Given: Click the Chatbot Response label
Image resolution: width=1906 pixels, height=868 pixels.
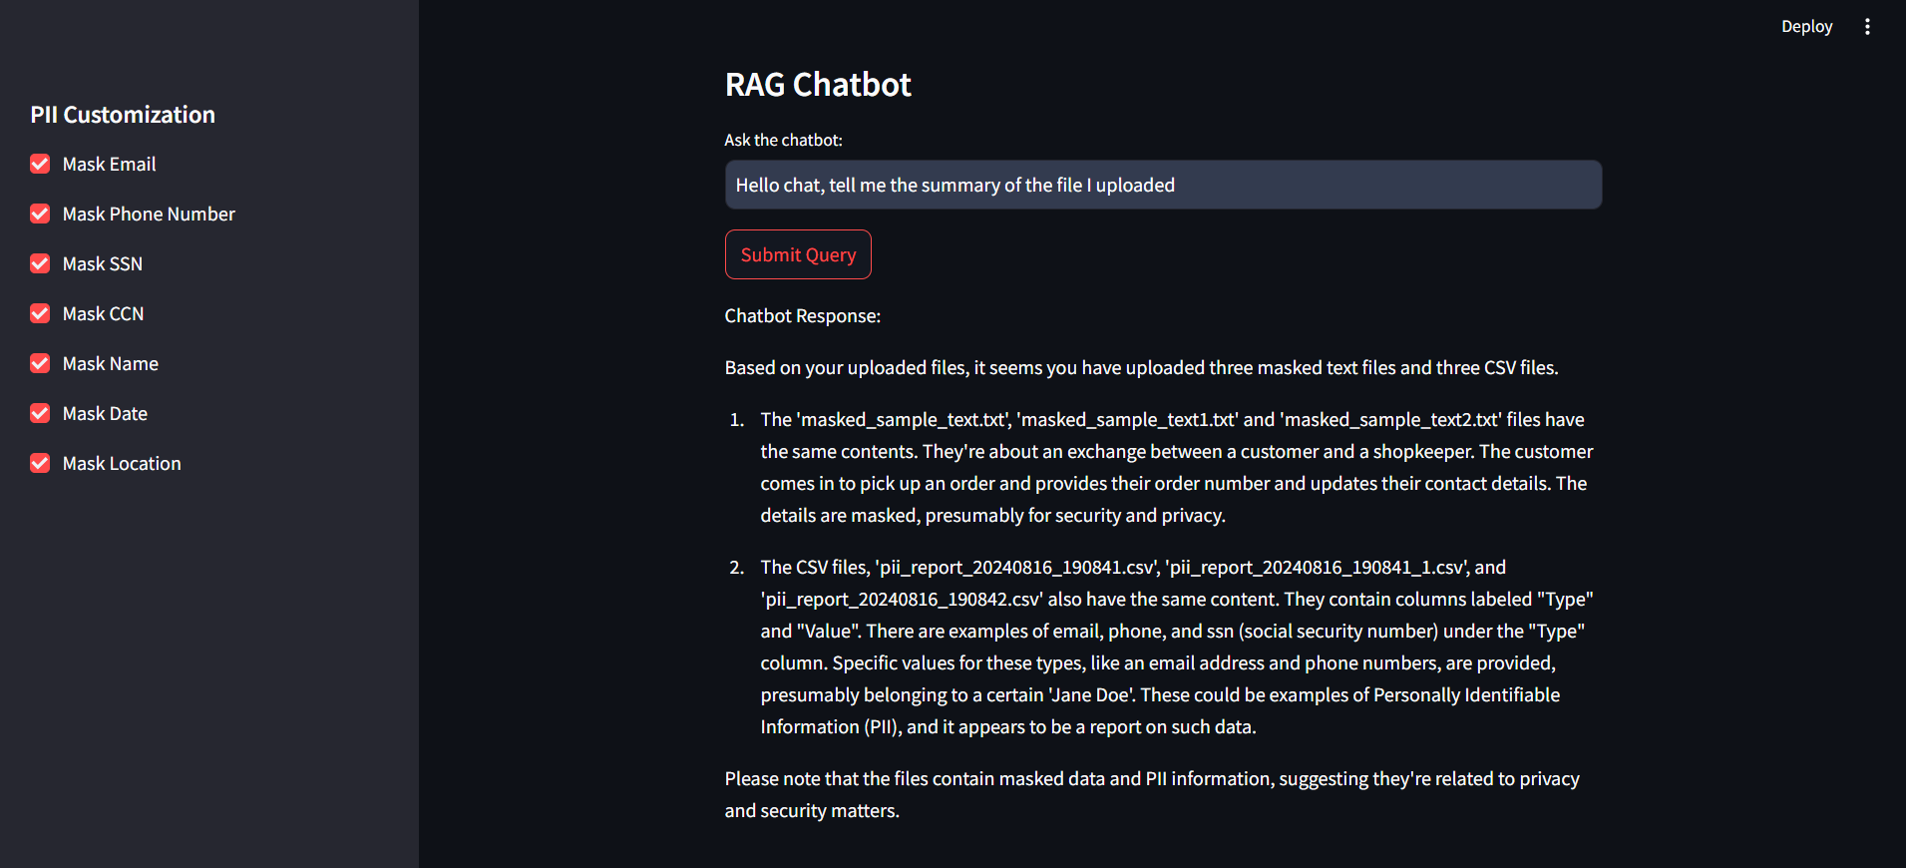Looking at the screenshot, I should [803, 316].
